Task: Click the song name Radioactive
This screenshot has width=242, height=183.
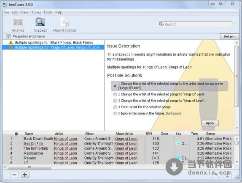Action: click(x=33, y=153)
